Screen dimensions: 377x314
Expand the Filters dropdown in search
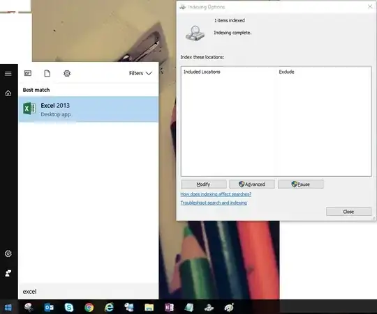pyautogui.click(x=140, y=73)
